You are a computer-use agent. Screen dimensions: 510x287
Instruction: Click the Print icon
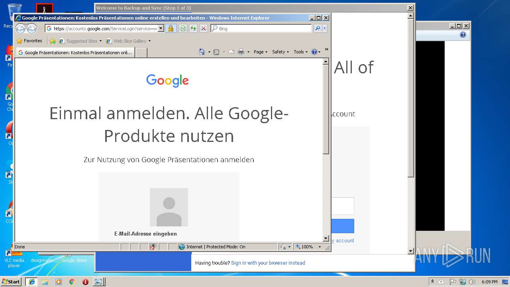241,52
